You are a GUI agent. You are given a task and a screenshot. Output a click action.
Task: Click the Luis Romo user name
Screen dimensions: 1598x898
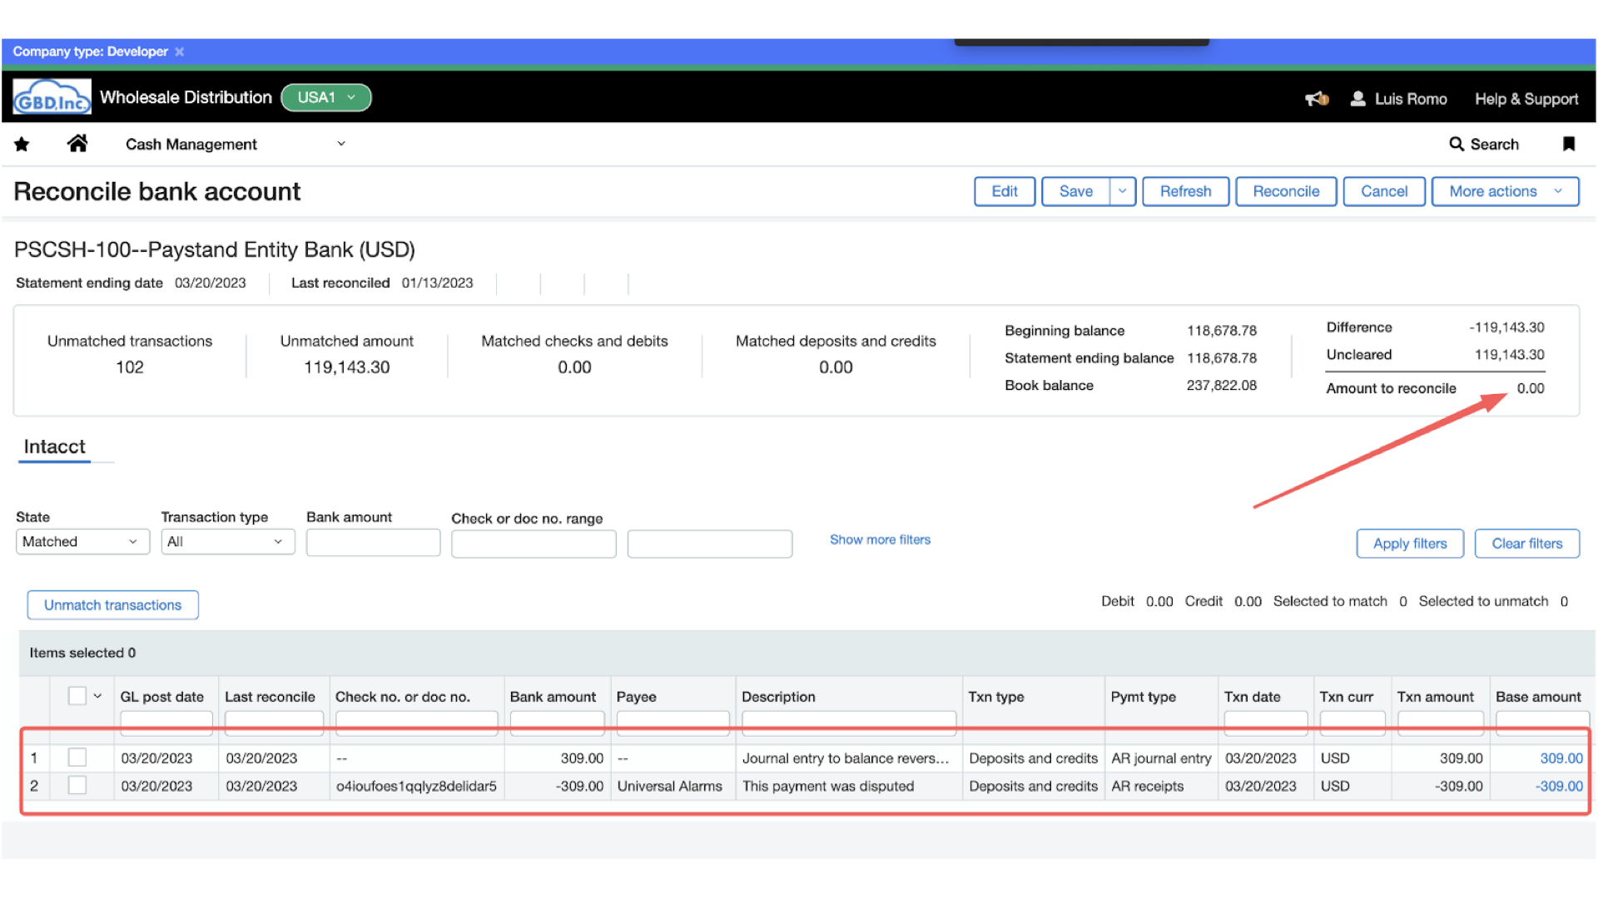(1411, 99)
